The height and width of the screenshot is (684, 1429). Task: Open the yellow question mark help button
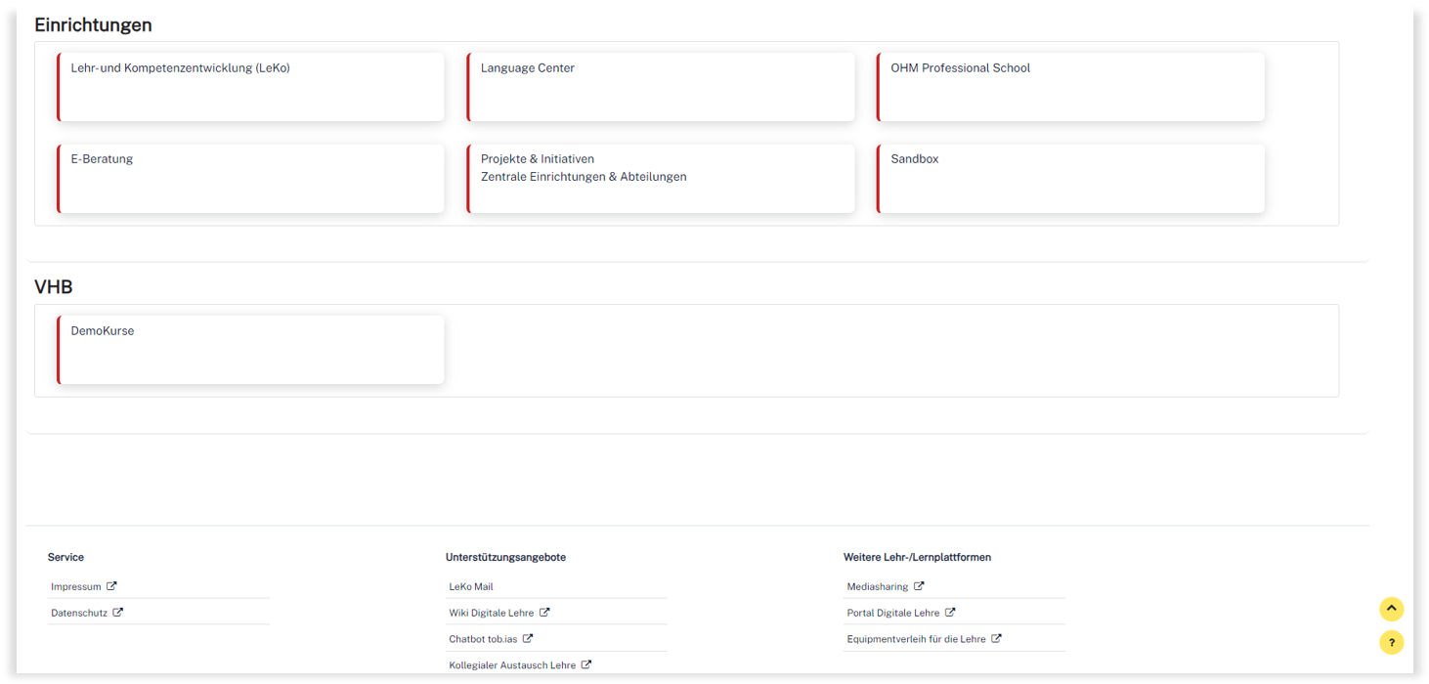1391,643
